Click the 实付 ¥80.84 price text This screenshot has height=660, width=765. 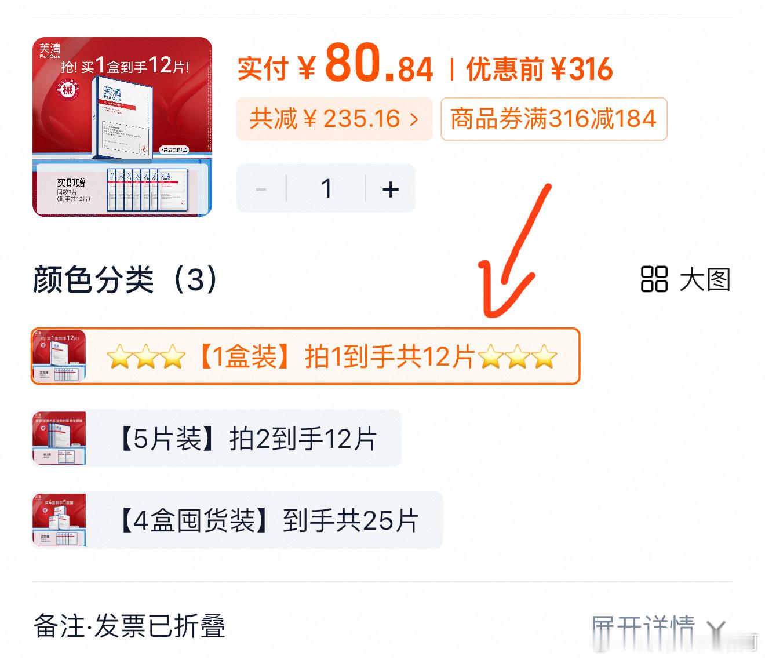(x=335, y=65)
